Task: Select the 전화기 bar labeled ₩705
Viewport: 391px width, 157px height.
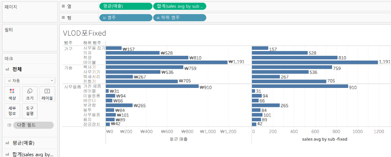Action: point(142,81)
